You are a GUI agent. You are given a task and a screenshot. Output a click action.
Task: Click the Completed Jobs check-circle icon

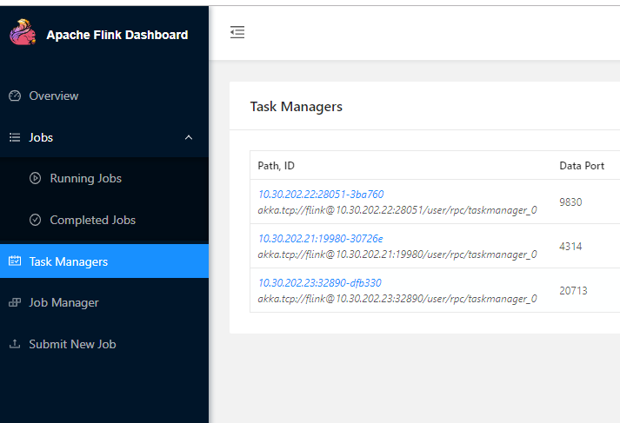(35, 220)
